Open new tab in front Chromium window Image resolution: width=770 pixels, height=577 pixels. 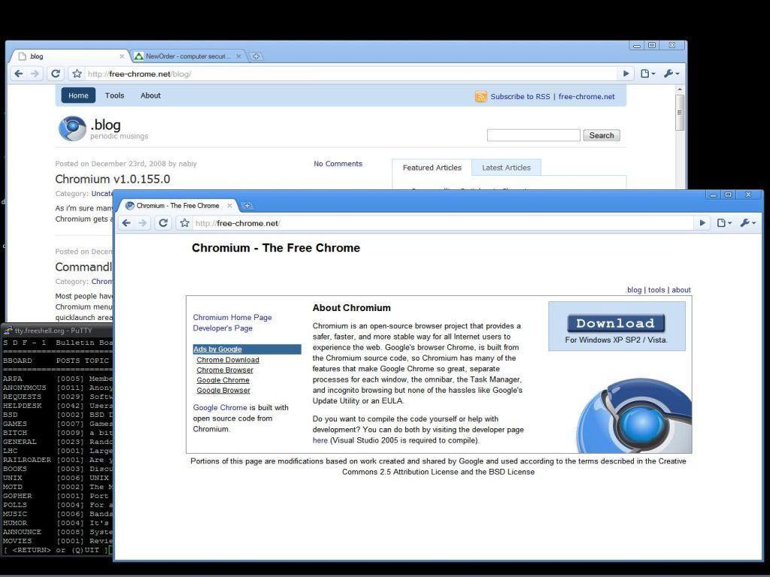pyautogui.click(x=247, y=206)
